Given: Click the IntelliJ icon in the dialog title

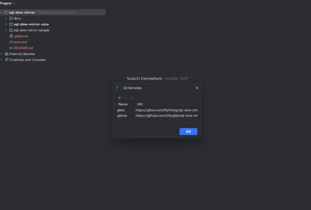Looking at the screenshot, I should 118,88.
